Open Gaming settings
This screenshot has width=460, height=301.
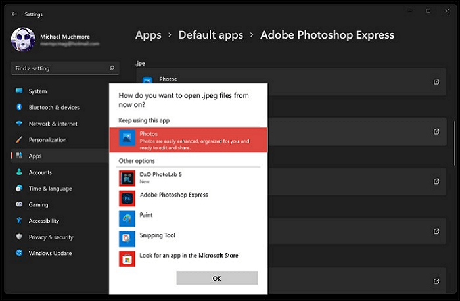(38, 204)
